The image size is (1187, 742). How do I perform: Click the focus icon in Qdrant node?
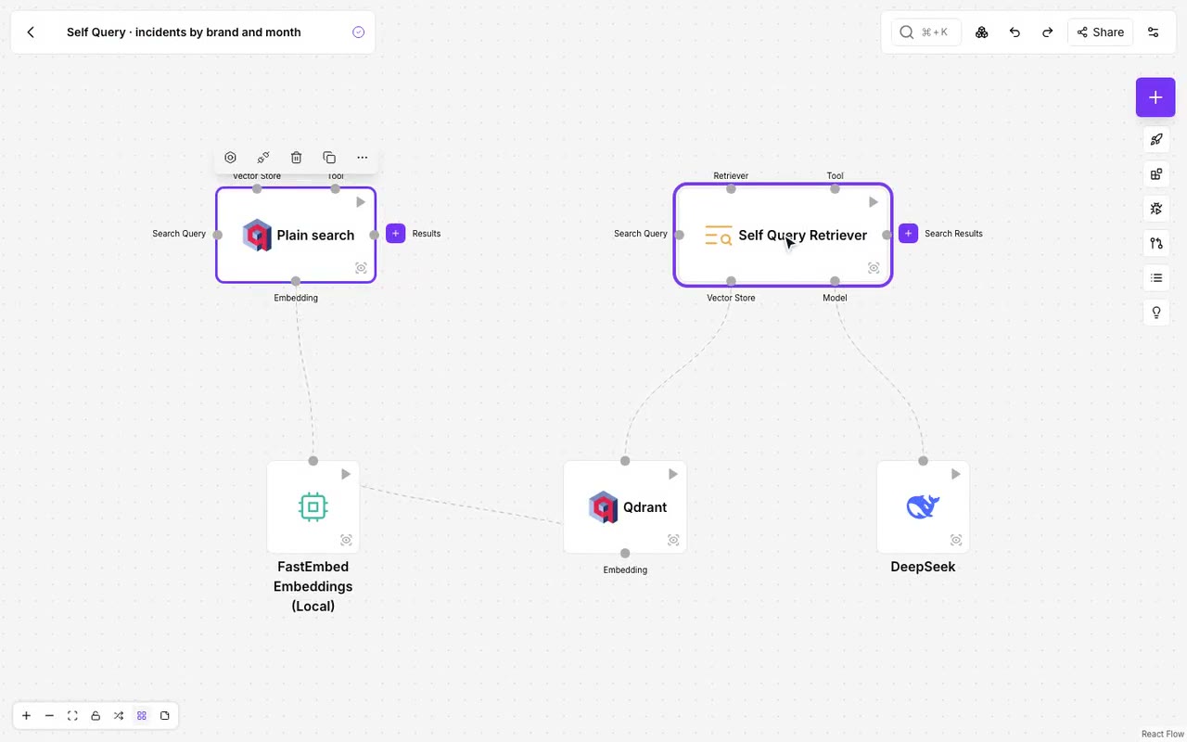[x=673, y=540]
